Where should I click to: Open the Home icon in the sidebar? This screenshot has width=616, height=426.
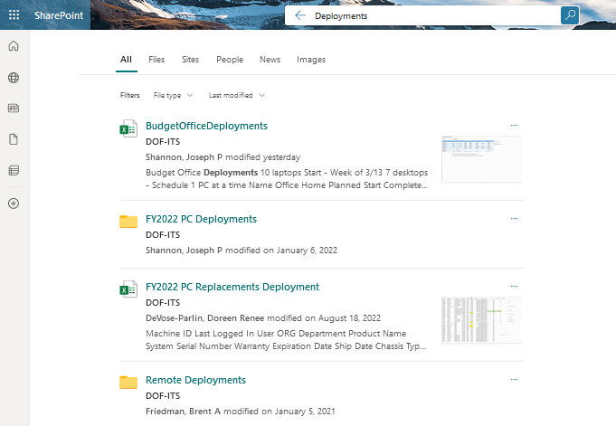(14, 46)
